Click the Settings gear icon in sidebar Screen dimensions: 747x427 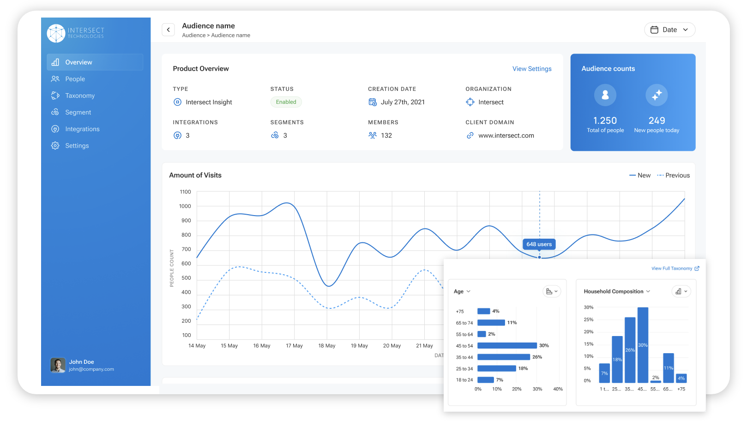click(55, 145)
